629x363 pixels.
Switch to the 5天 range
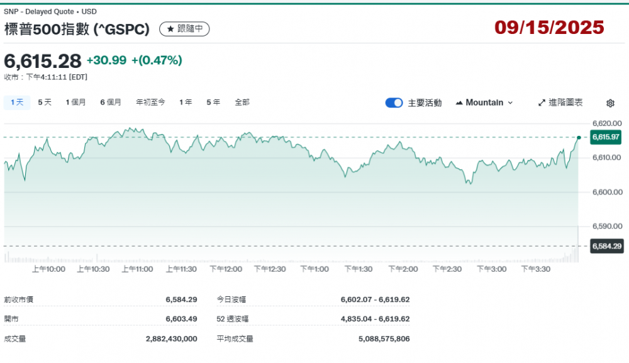coord(45,102)
